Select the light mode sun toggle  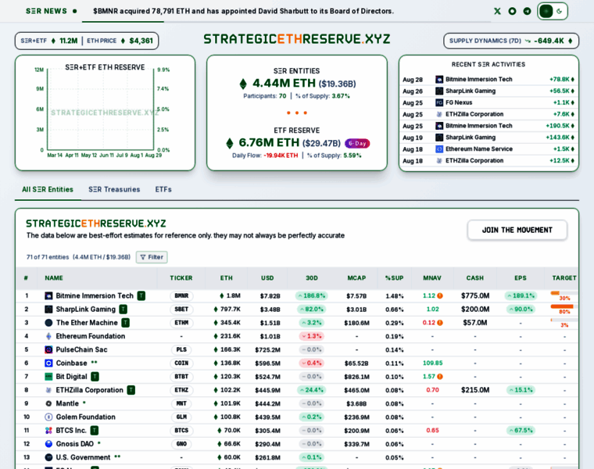(546, 12)
